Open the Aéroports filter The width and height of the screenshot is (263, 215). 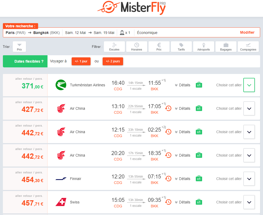point(204,47)
